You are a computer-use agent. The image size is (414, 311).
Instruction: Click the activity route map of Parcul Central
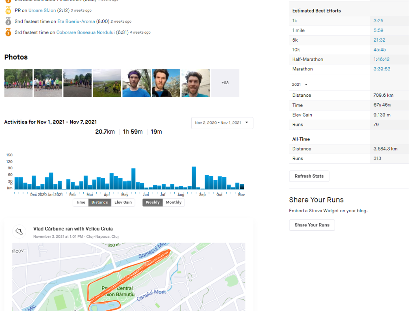tap(129, 277)
